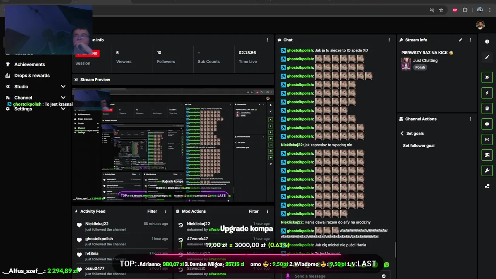Screen dimensions: 496x279
Task: Click the Just Chatting category thumbnail
Action: click(406, 64)
